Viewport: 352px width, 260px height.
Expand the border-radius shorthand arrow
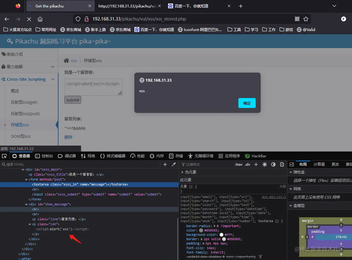(215, 226)
